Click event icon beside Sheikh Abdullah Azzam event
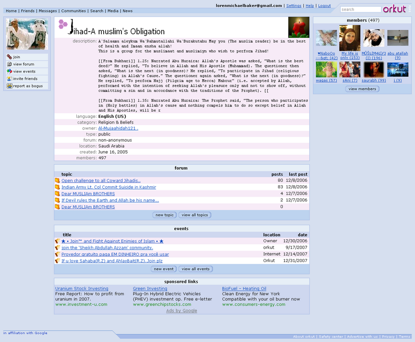415x342 pixels. [x=58, y=248]
